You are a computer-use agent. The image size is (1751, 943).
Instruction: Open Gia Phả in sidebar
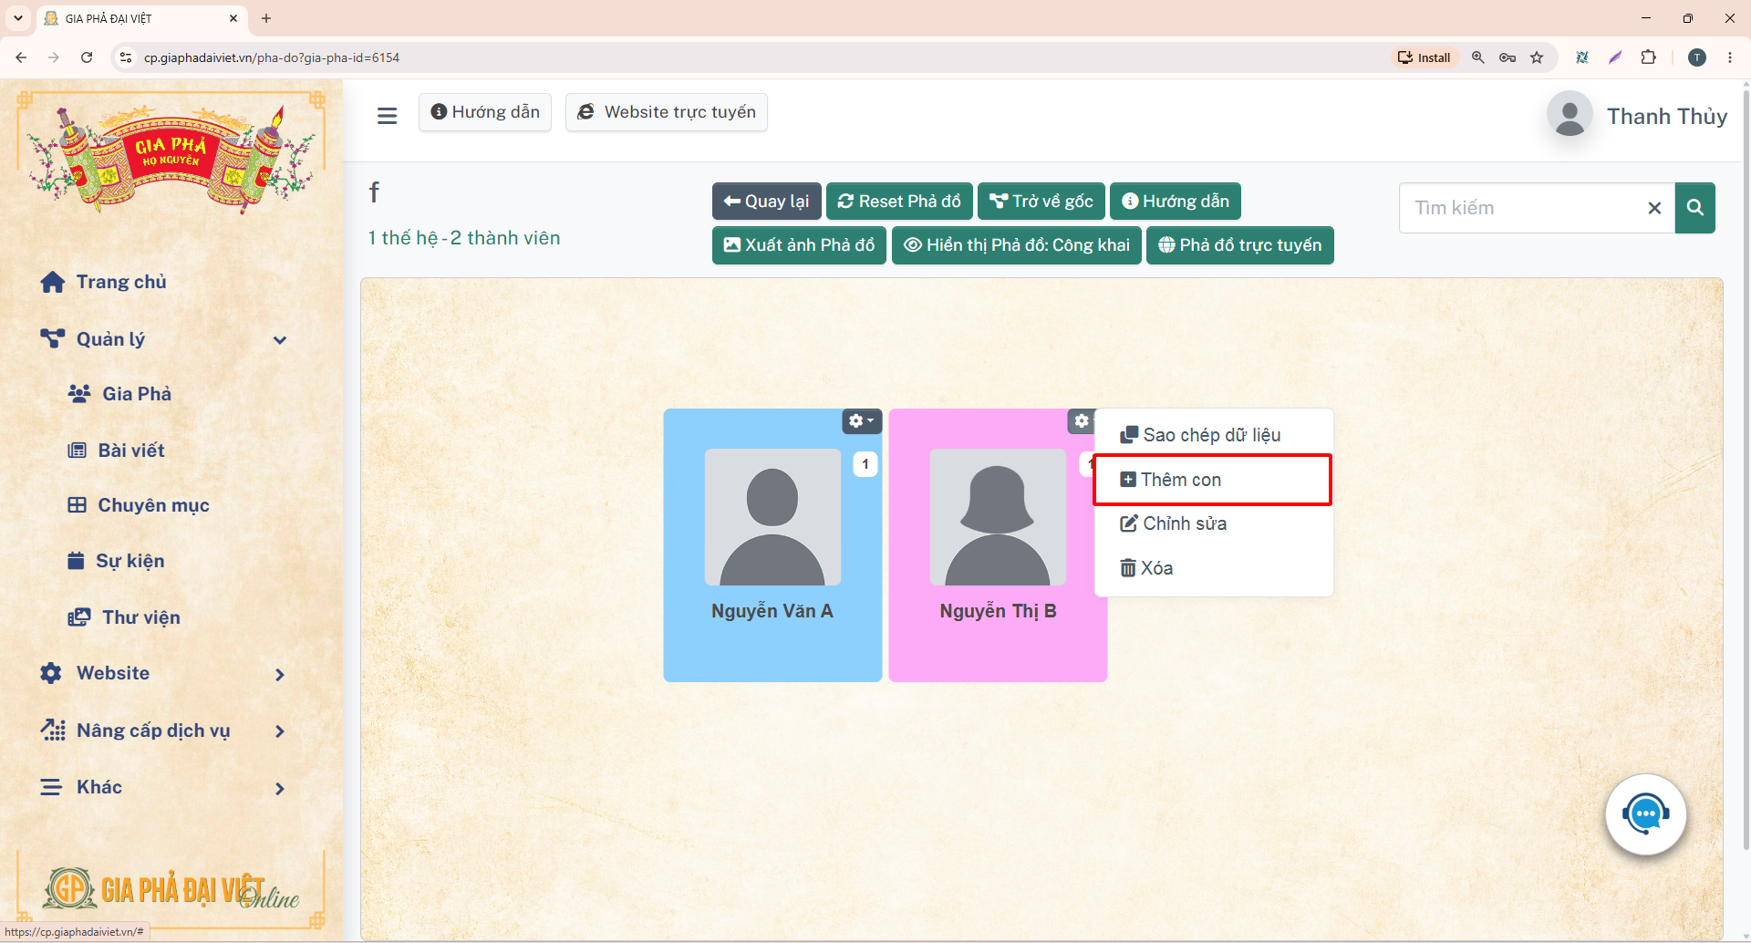click(119, 394)
